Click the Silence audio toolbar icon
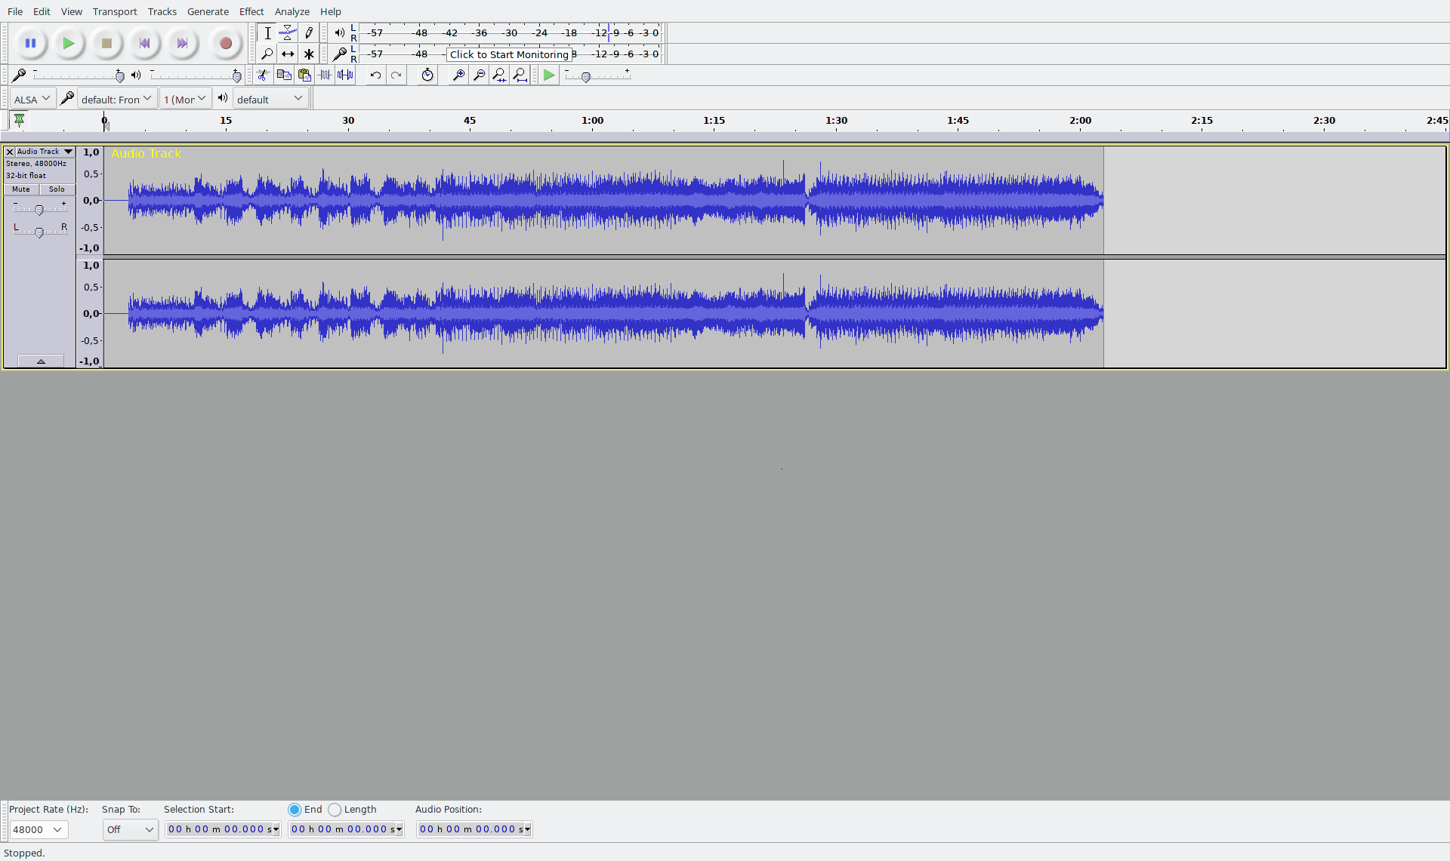Viewport: 1450px width, 861px height. (345, 75)
